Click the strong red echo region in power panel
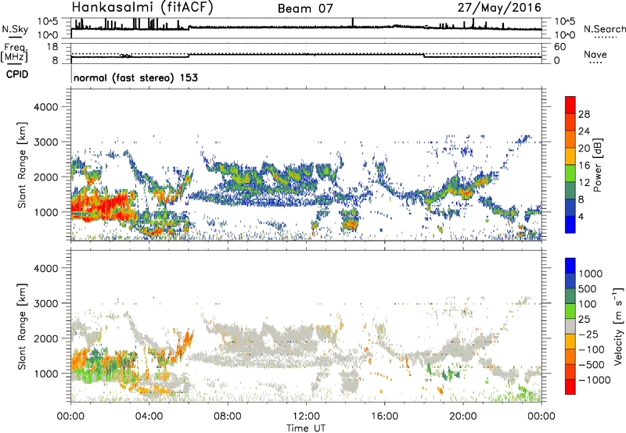Screen dimensions: 626x433 [x=102, y=206]
